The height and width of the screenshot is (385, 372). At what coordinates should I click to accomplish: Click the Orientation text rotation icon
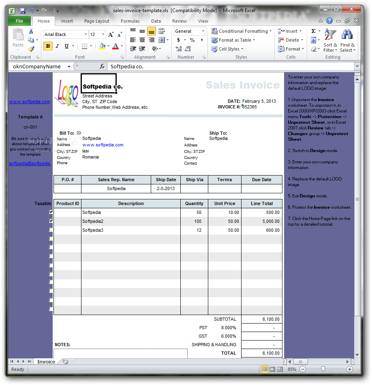[155, 49]
